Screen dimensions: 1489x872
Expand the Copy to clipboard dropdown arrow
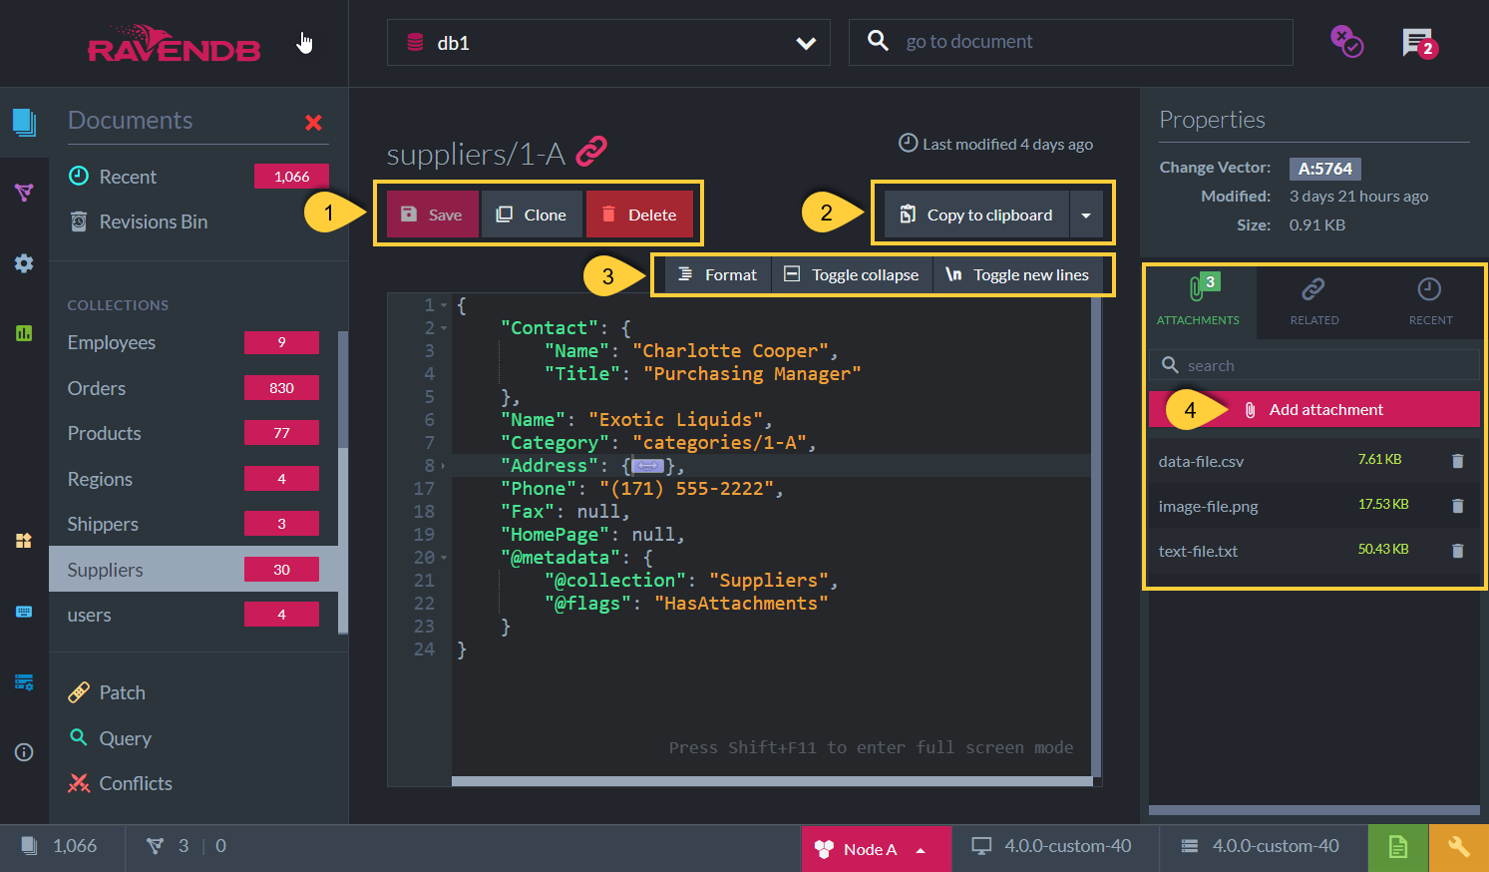point(1086,216)
